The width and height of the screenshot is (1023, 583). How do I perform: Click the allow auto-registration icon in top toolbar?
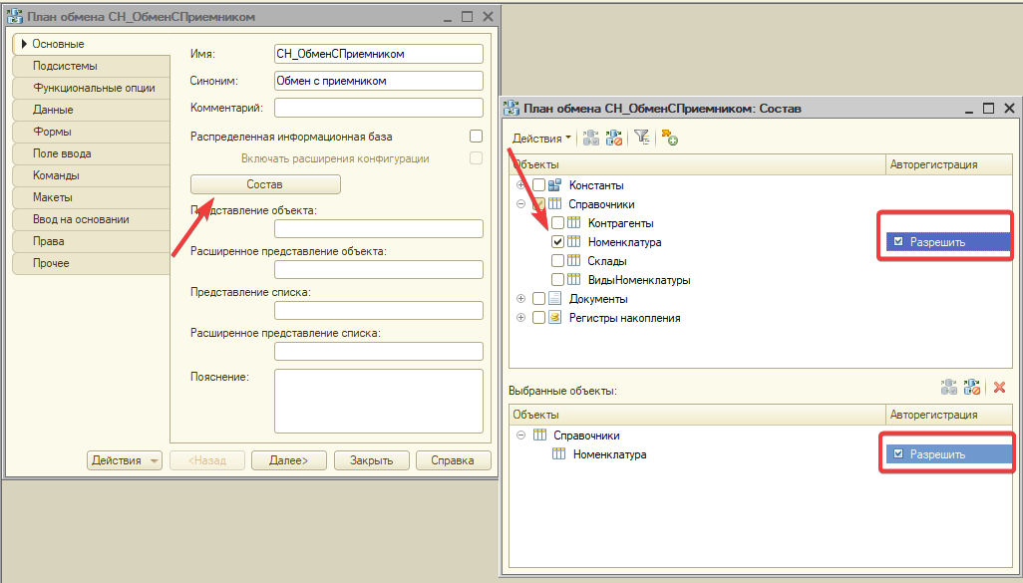click(591, 139)
